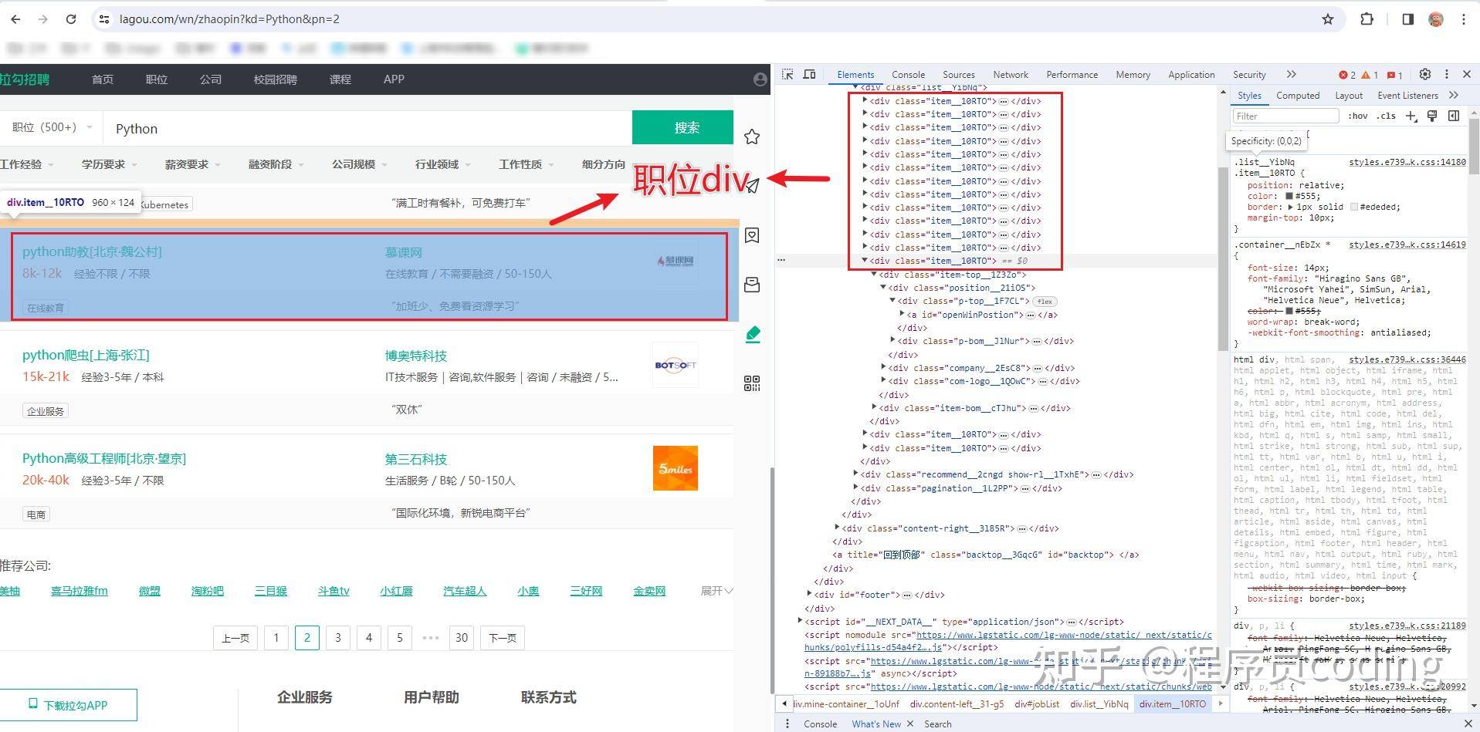Open DevTools customize kebab menu
The image size is (1480, 732).
1447,74
